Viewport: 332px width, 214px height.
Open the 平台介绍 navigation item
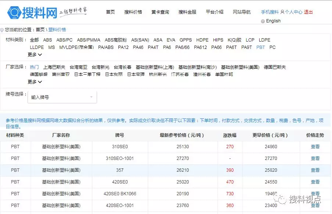click(214, 12)
